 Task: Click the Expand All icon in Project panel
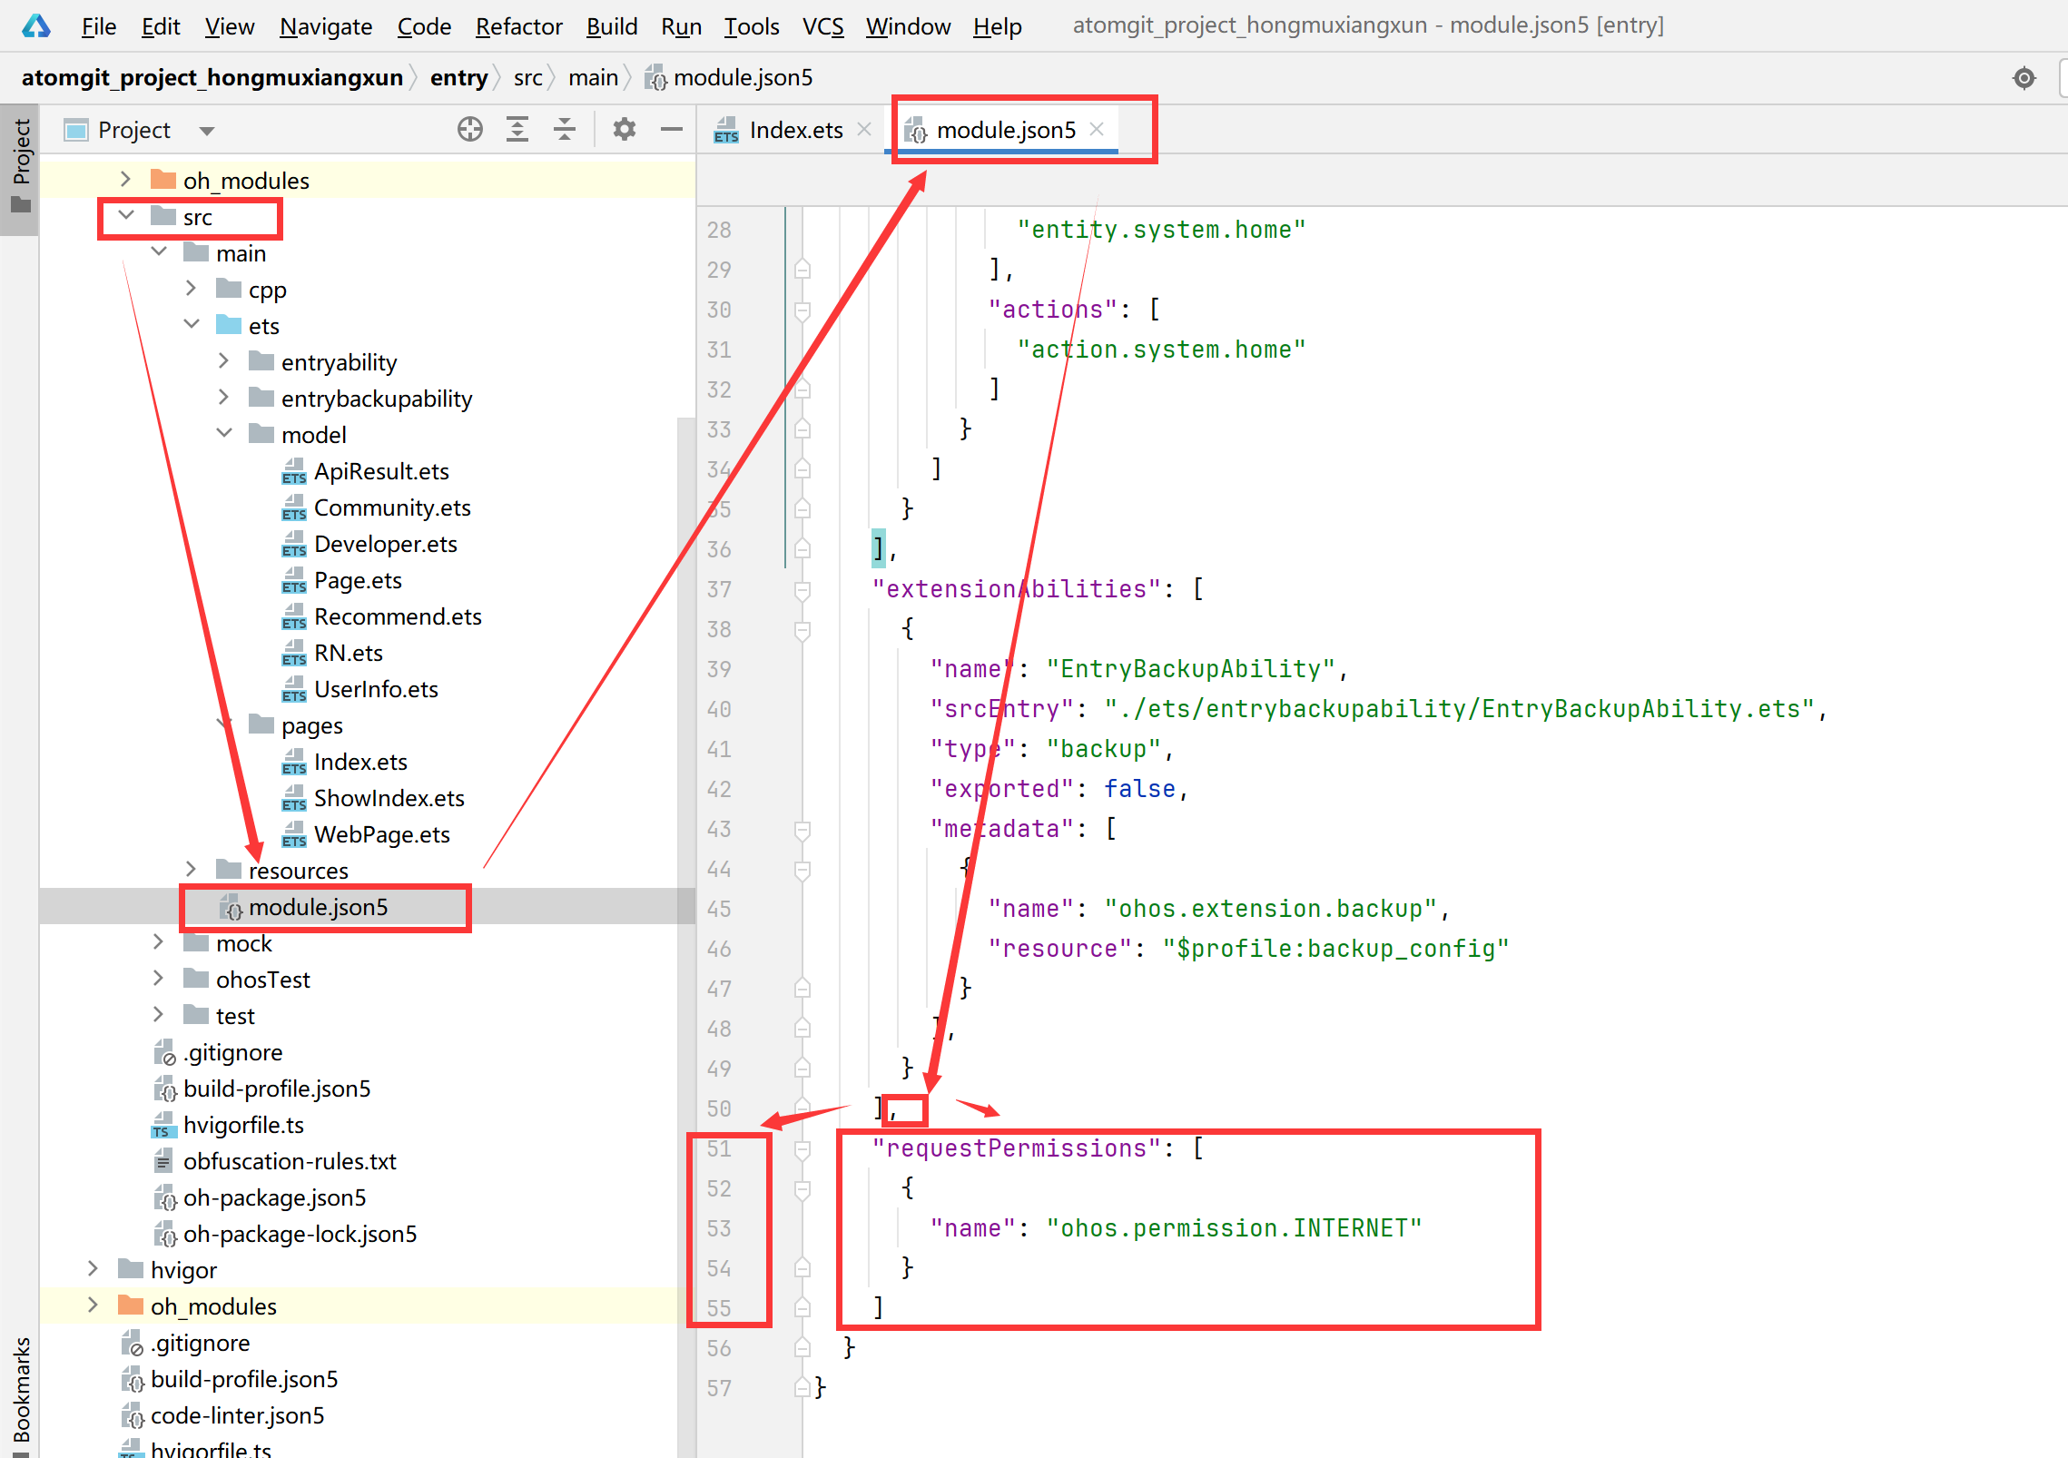pos(517,130)
